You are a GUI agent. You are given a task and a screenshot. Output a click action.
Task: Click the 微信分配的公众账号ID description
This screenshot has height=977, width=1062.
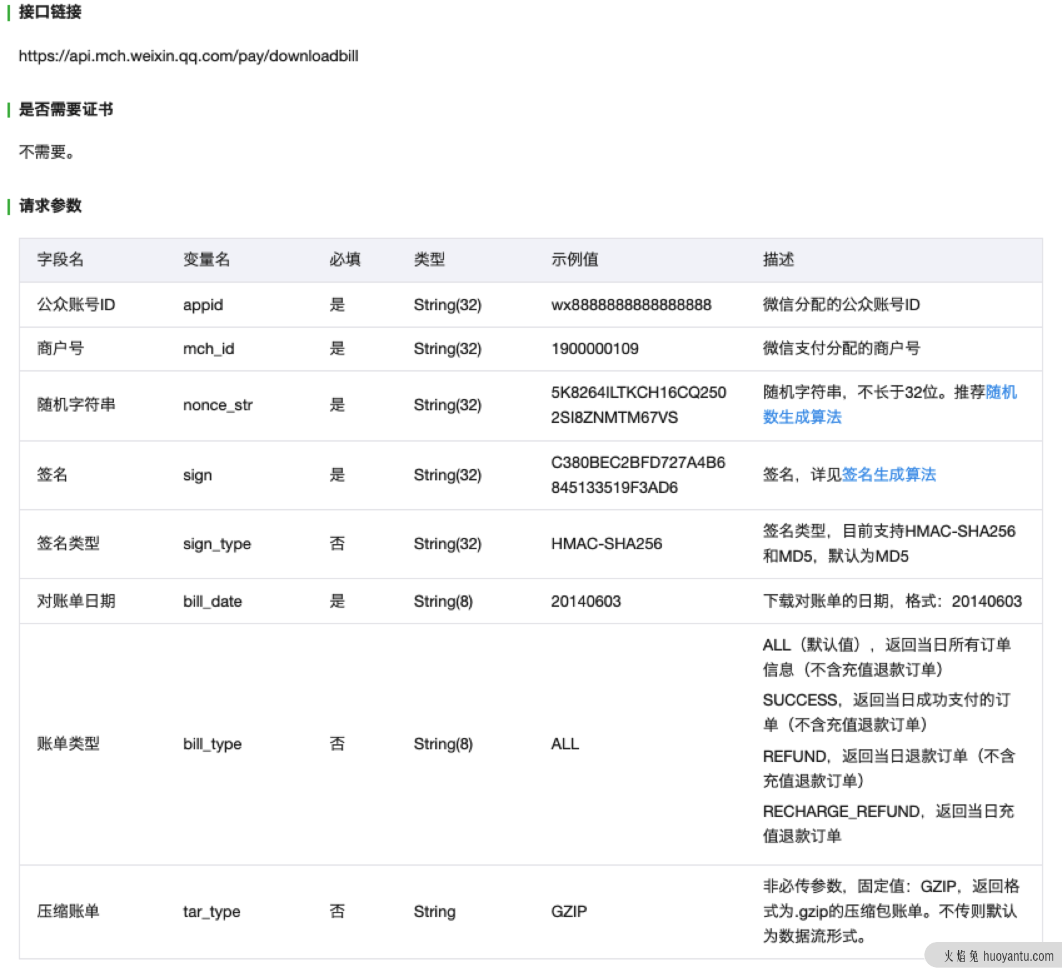841,305
